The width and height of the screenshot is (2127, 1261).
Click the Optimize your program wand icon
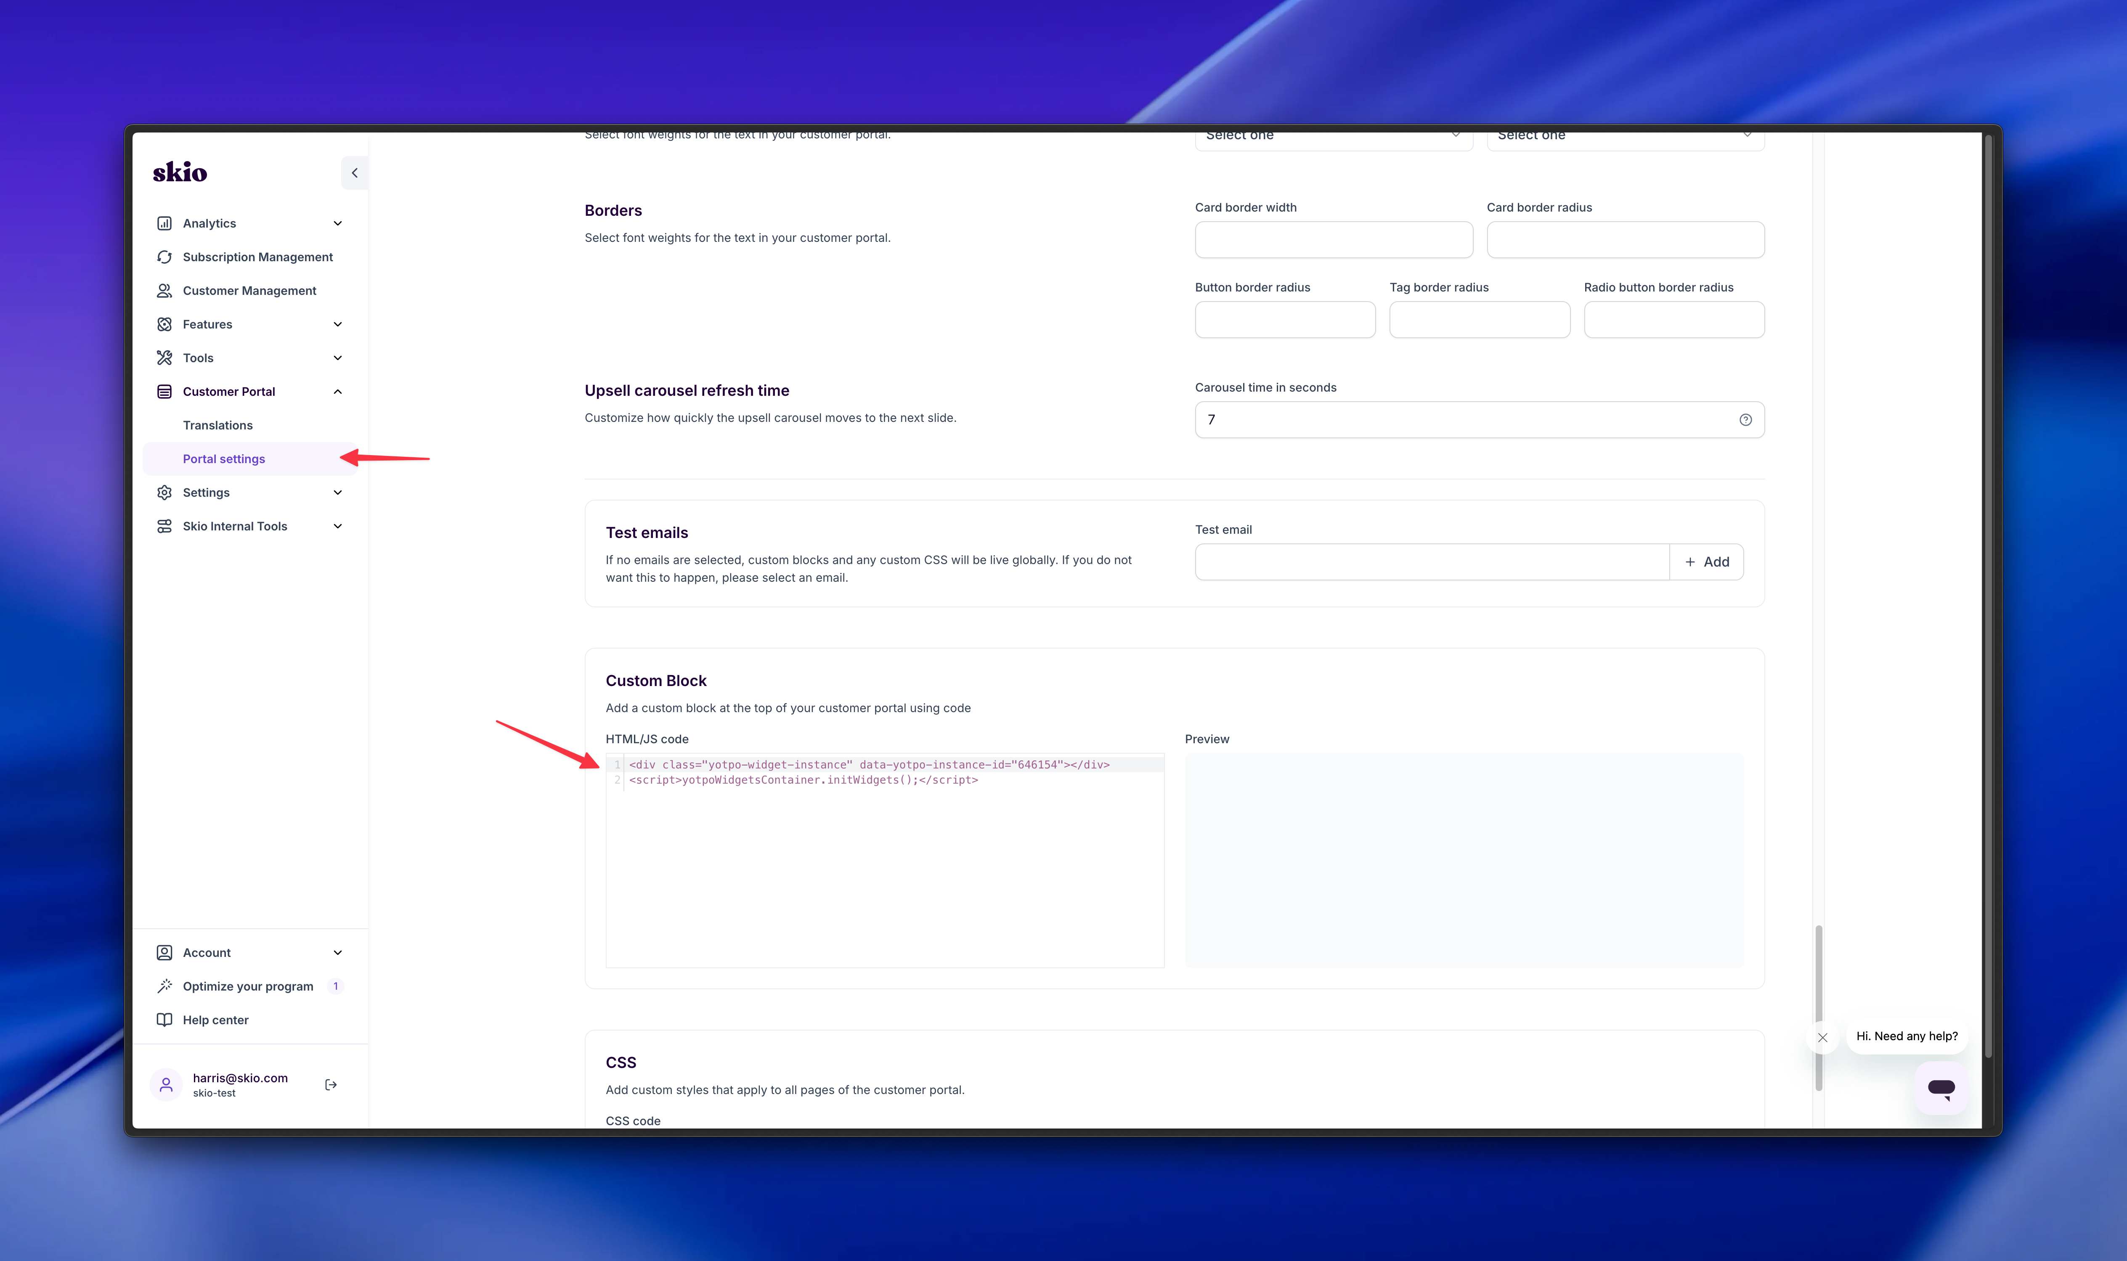[x=164, y=986]
